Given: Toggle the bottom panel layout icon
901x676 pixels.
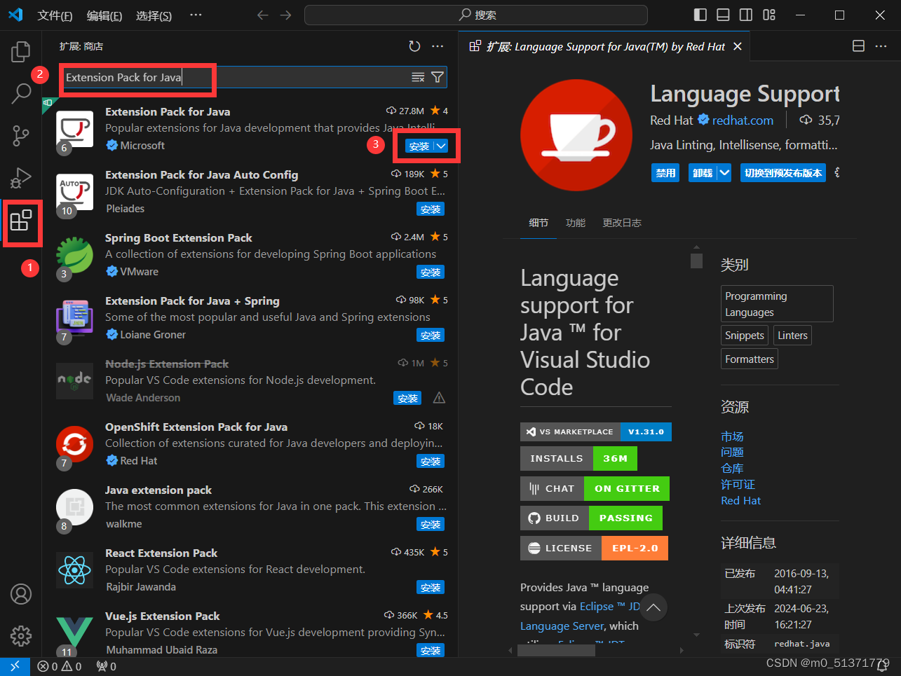Looking at the screenshot, I should pos(723,15).
